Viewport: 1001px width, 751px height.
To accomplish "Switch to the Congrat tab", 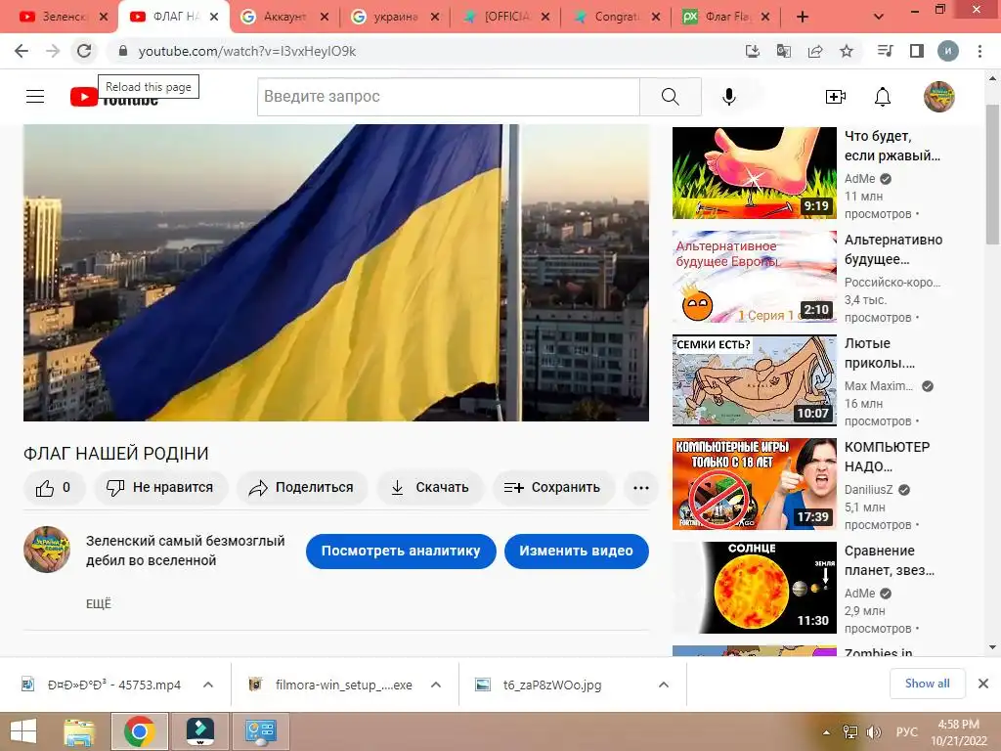I will pos(616,18).
